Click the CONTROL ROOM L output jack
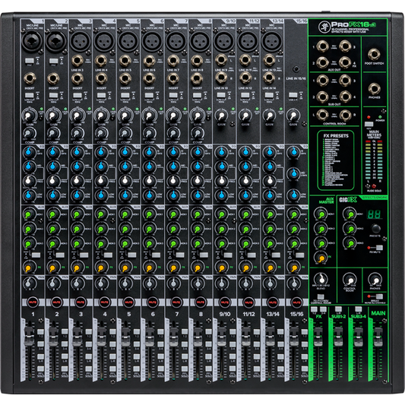The image size is (405, 405). (x=322, y=115)
